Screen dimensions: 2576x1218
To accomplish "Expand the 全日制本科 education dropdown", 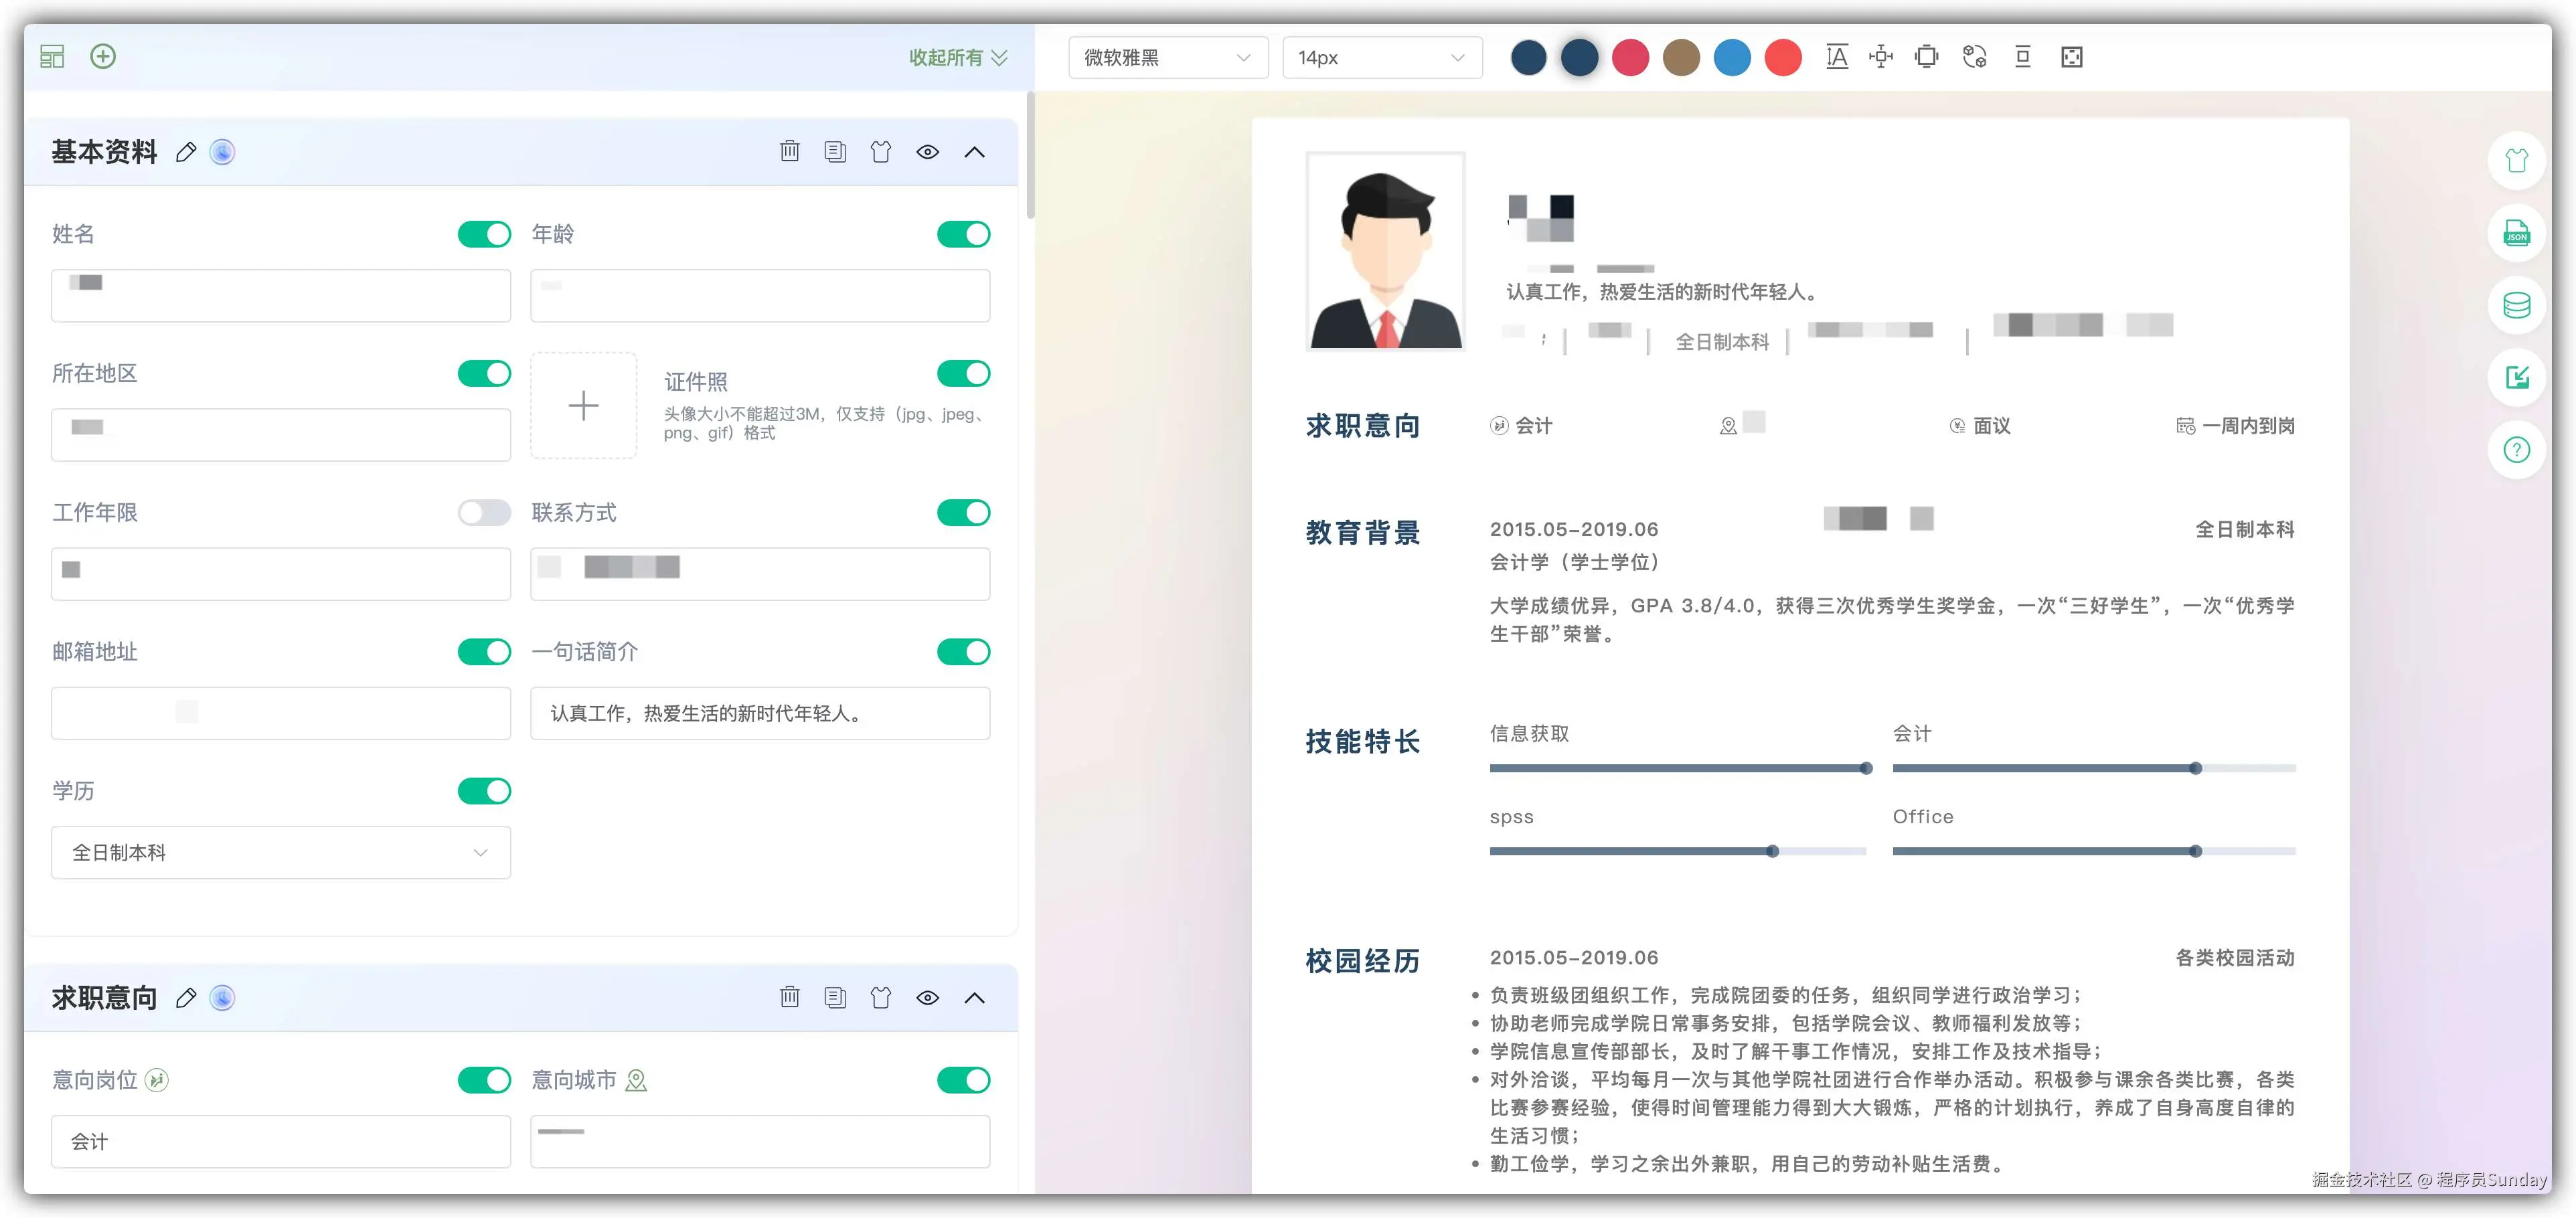I will [280, 852].
